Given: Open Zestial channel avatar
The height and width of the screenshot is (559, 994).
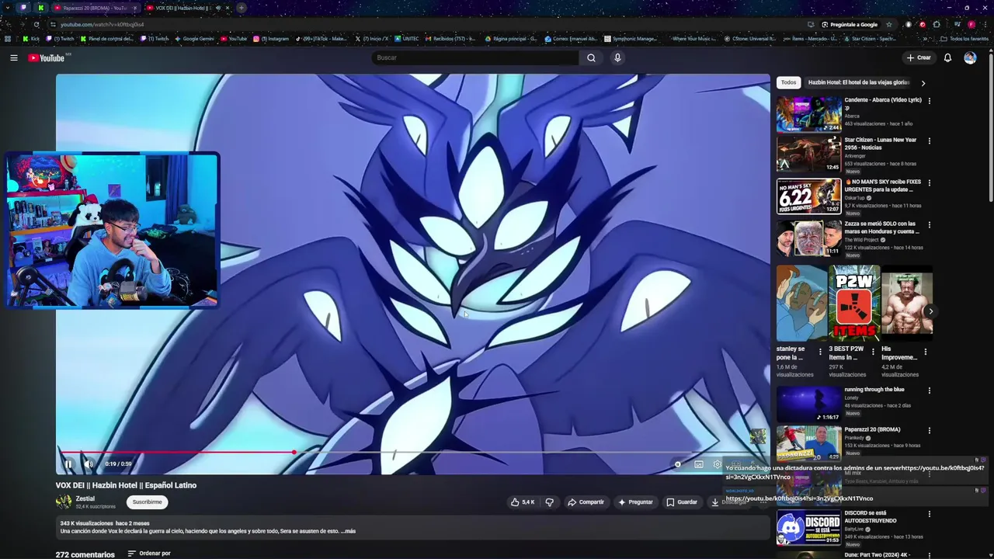Looking at the screenshot, I should click(64, 502).
